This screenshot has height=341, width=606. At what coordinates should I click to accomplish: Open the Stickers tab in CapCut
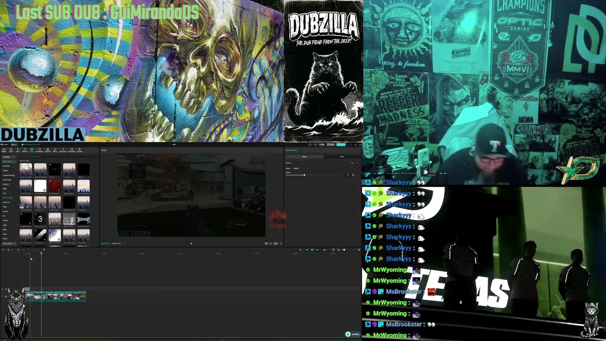(x=25, y=150)
